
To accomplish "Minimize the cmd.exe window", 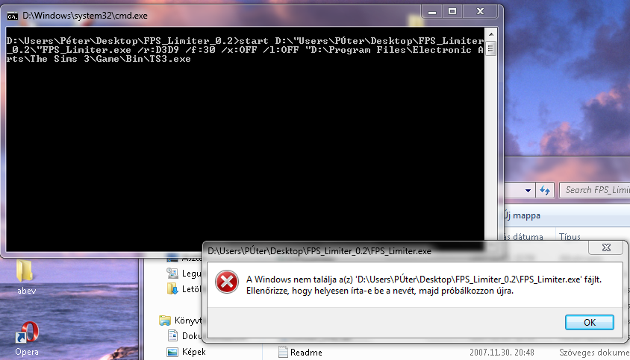I will (x=432, y=12).
